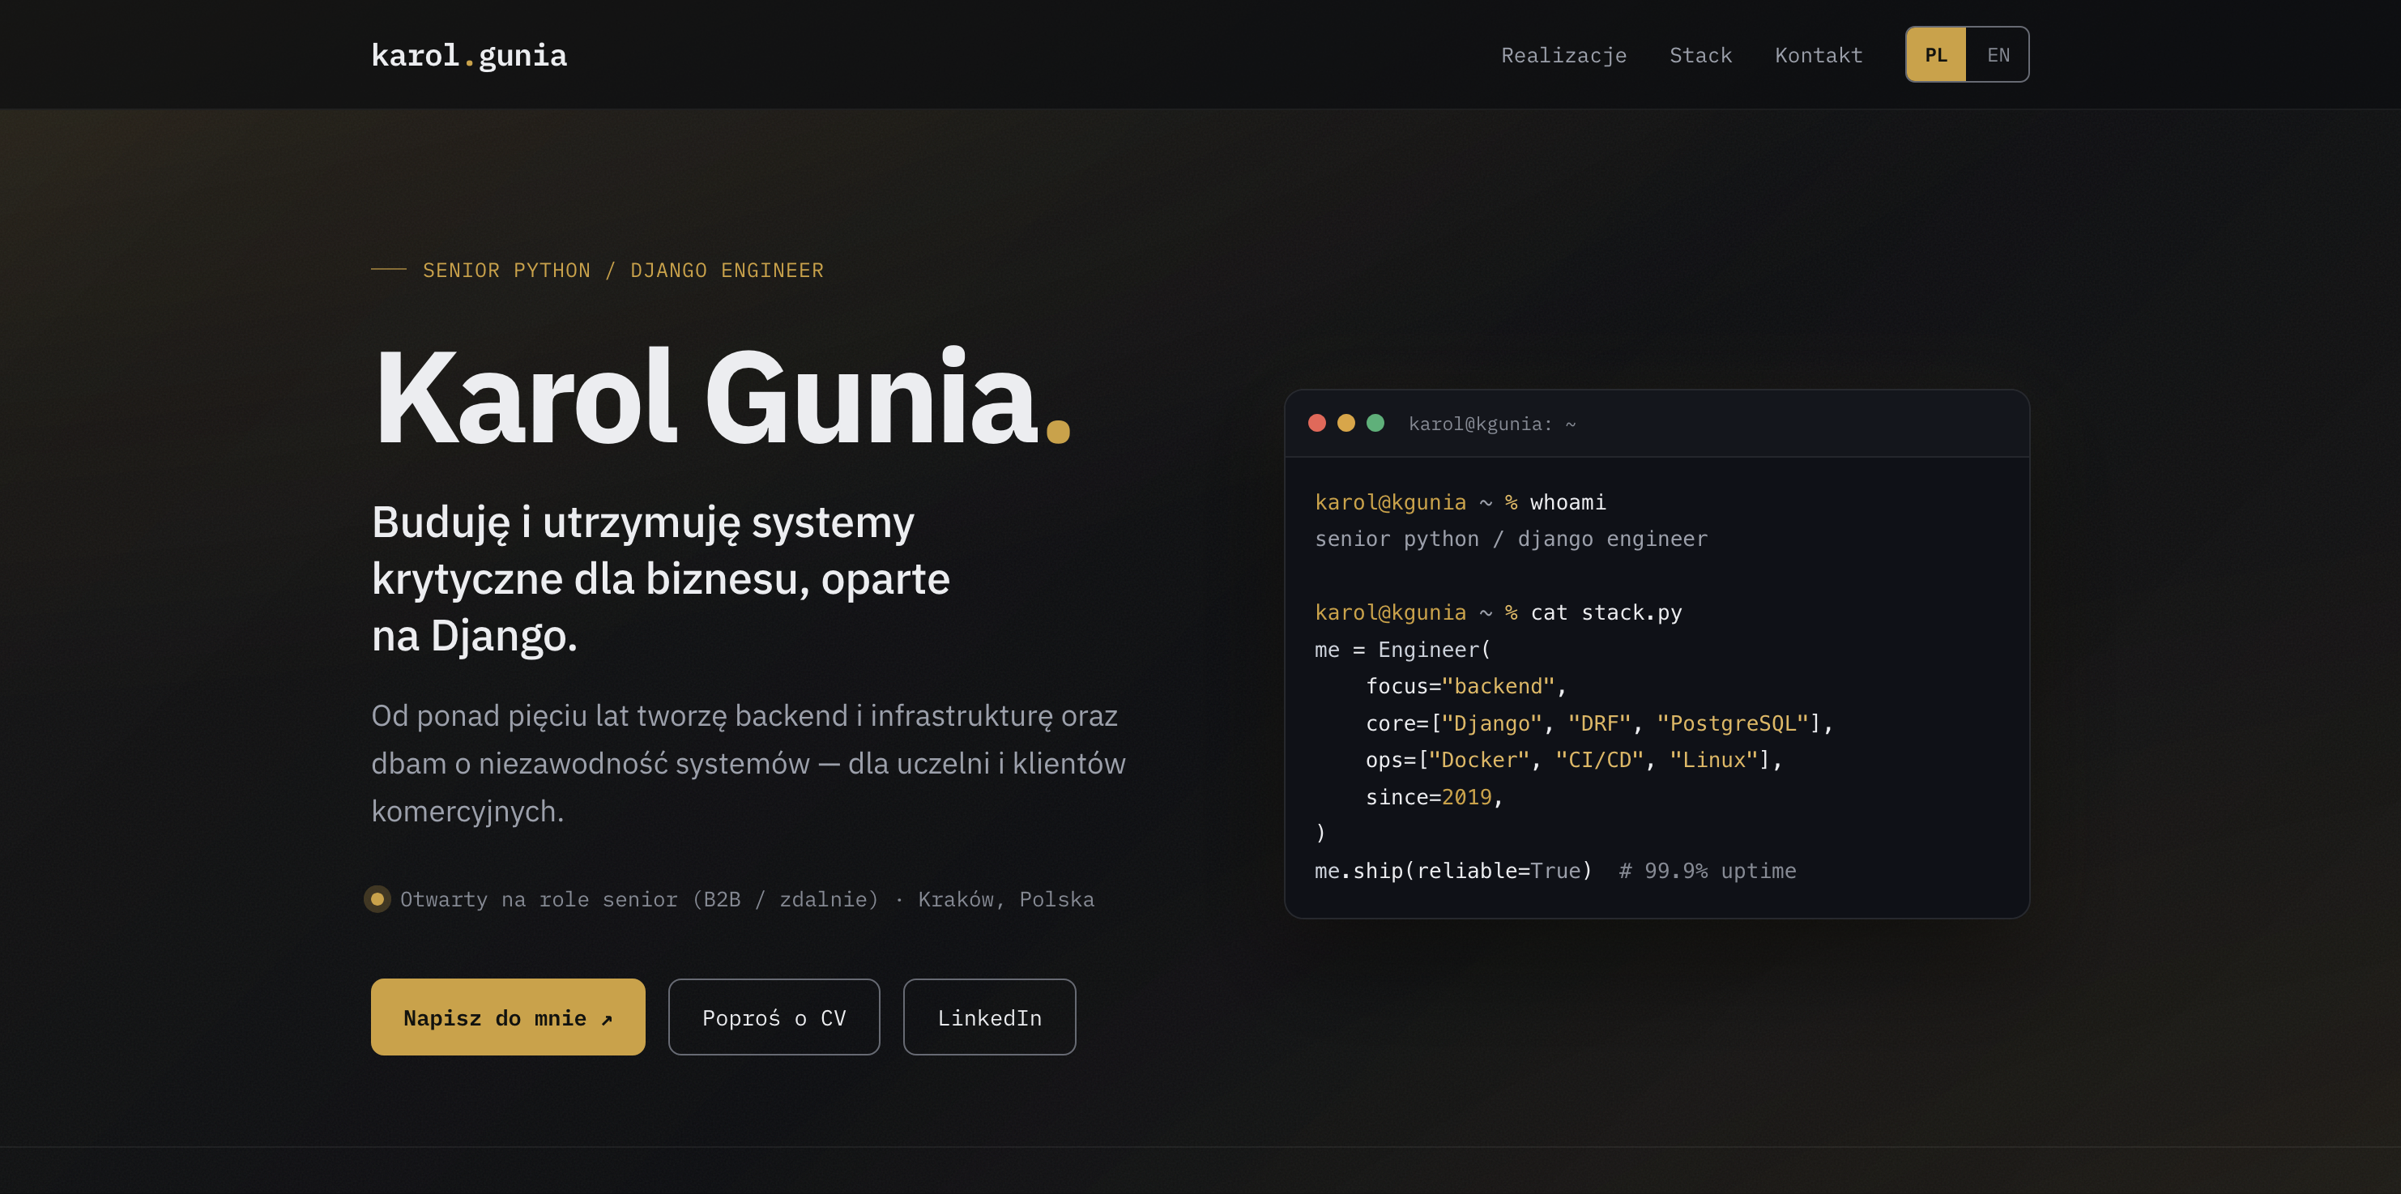
Task: Switch language to EN
Action: point(1998,55)
